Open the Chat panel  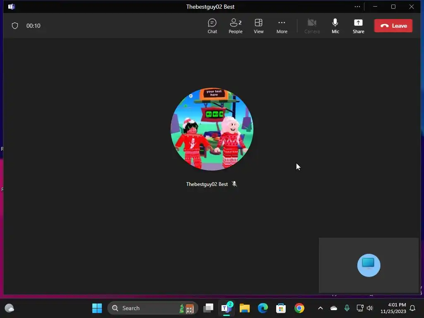[x=212, y=26]
